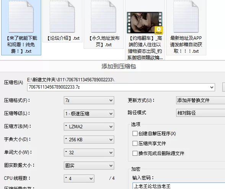Enable 创建自解压程序 checkbox
This screenshot has height=189, width=225.
click(135, 134)
